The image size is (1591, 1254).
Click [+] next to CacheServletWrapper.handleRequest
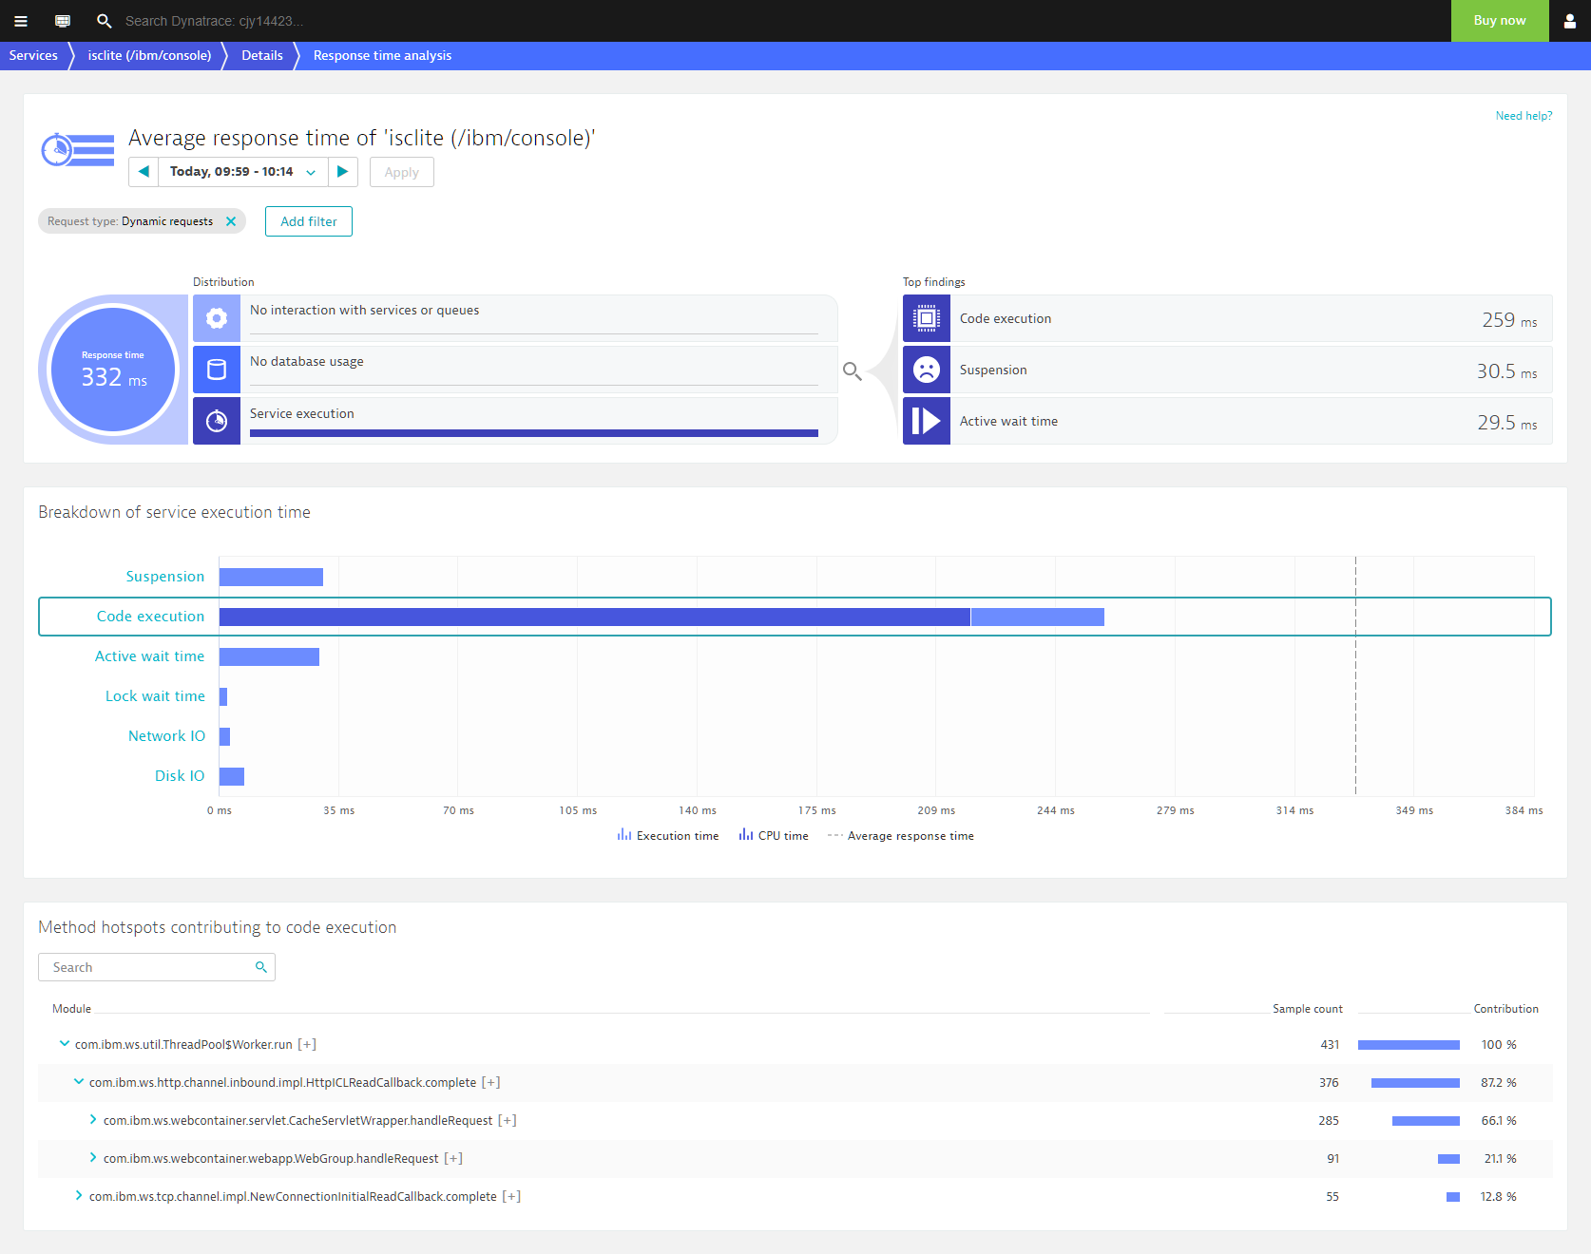(508, 1120)
